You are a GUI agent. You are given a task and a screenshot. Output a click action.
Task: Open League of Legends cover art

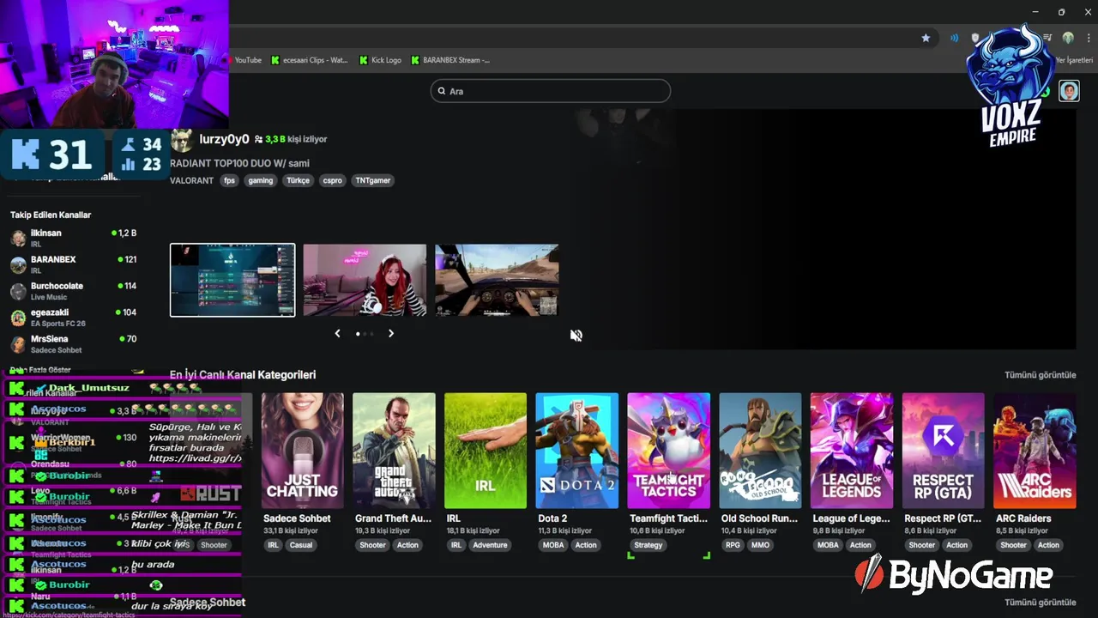(851, 451)
